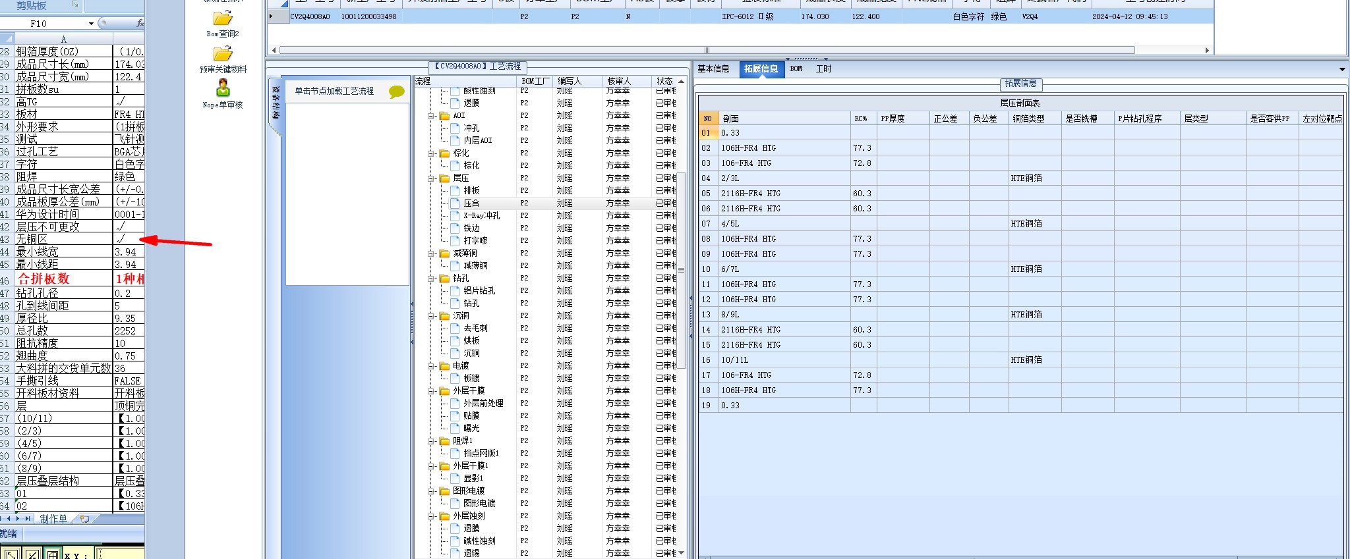This screenshot has height=559, width=1350.
Task: Click last-sheet navigation arrow in Excel
Action: [28, 519]
